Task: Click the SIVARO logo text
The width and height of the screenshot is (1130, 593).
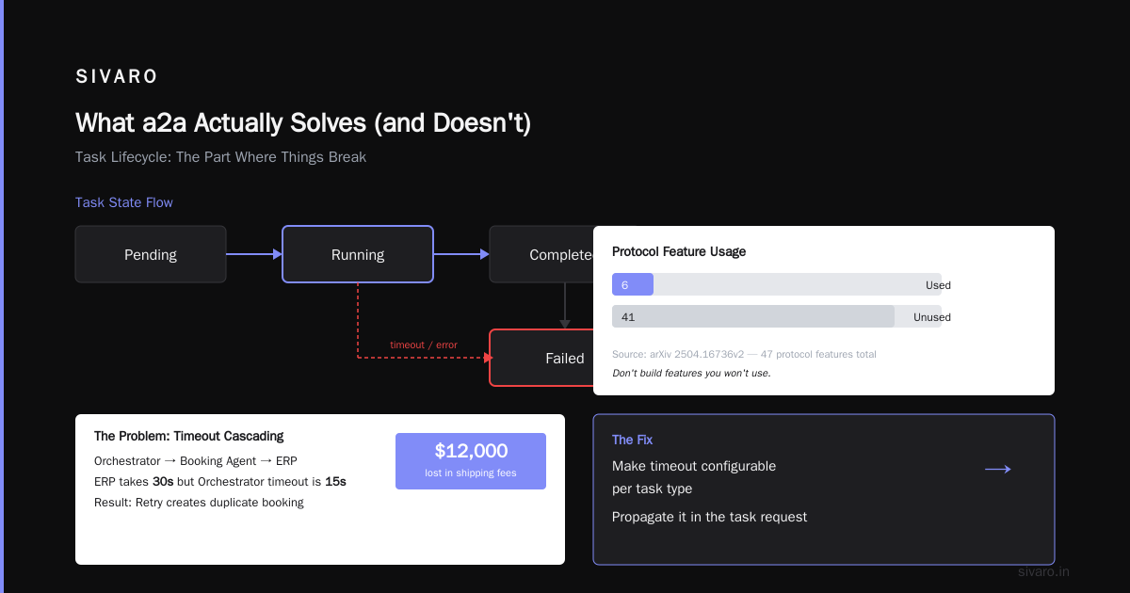Action: point(117,77)
